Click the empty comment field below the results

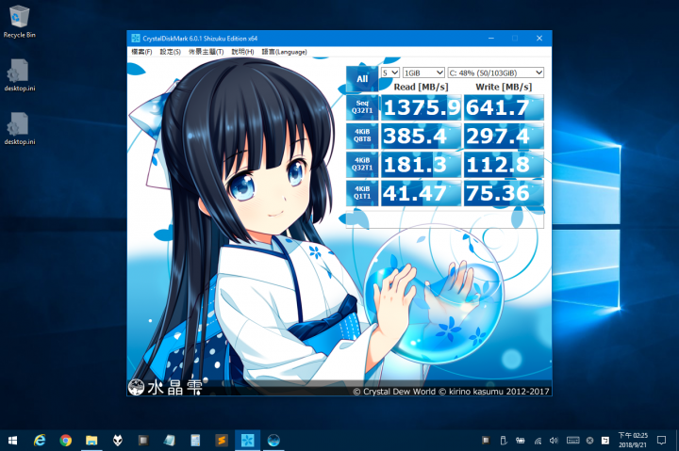coord(445,218)
